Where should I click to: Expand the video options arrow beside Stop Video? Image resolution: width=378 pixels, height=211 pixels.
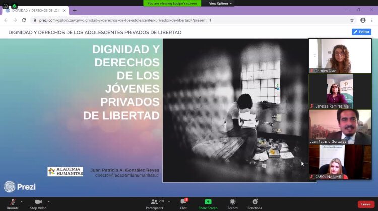[x=48, y=202]
